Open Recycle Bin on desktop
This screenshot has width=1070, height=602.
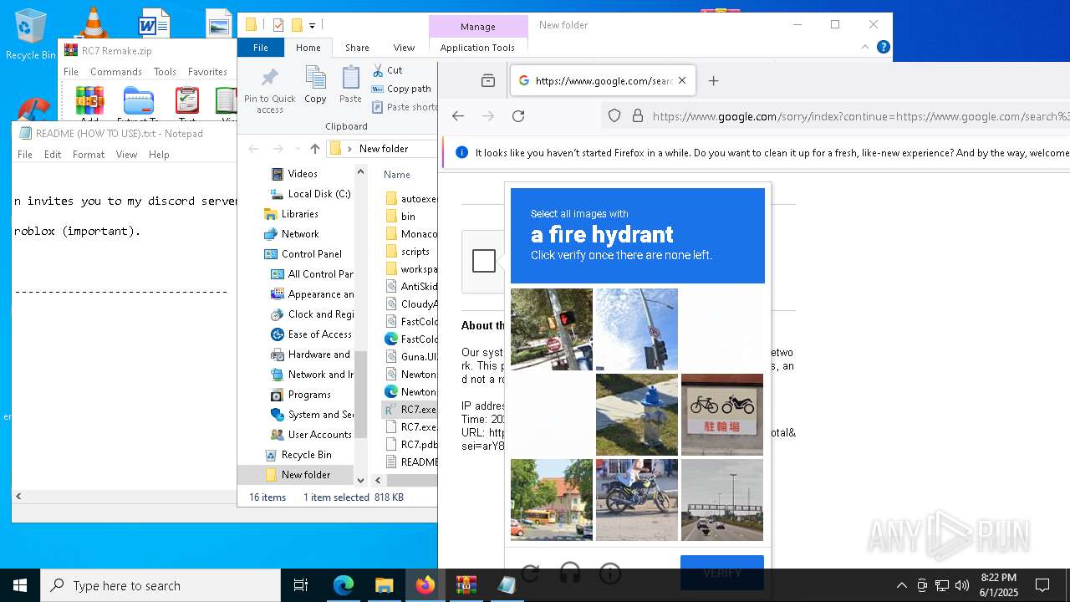pos(31,34)
